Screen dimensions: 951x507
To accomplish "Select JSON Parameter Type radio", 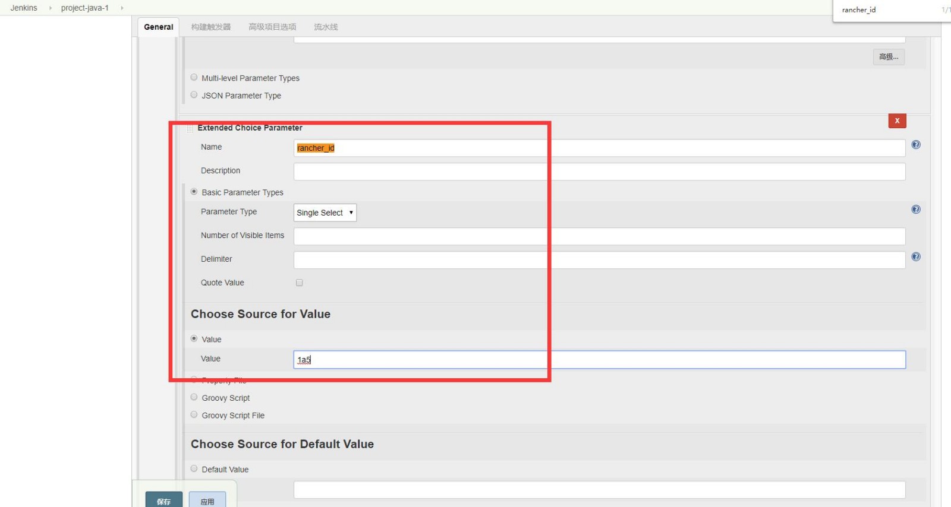I will (194, 94).
